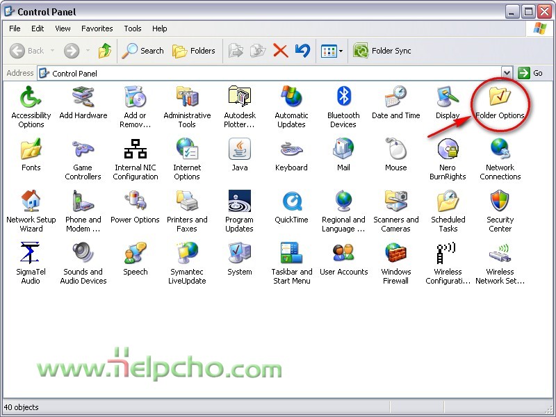
Task: Open Bluetooth Devices
Action: 343,107
